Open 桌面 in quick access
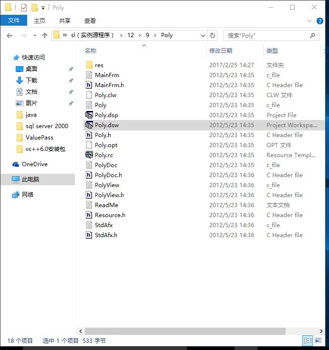 pyautogui.click(x=26, y=69)
